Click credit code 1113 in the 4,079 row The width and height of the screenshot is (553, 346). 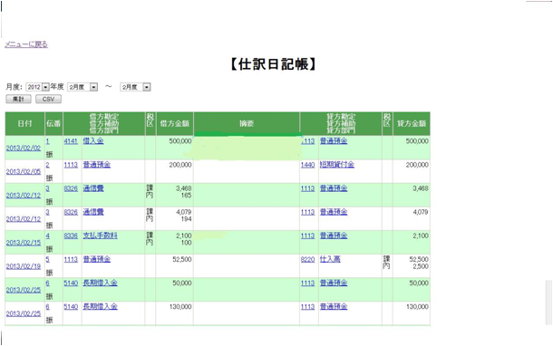307,212
